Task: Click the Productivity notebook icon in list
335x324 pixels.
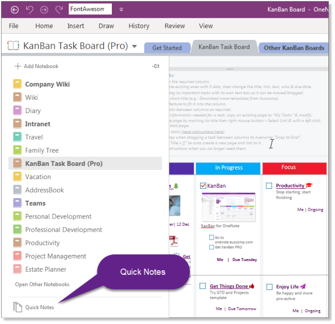Action: pos(17,243)
